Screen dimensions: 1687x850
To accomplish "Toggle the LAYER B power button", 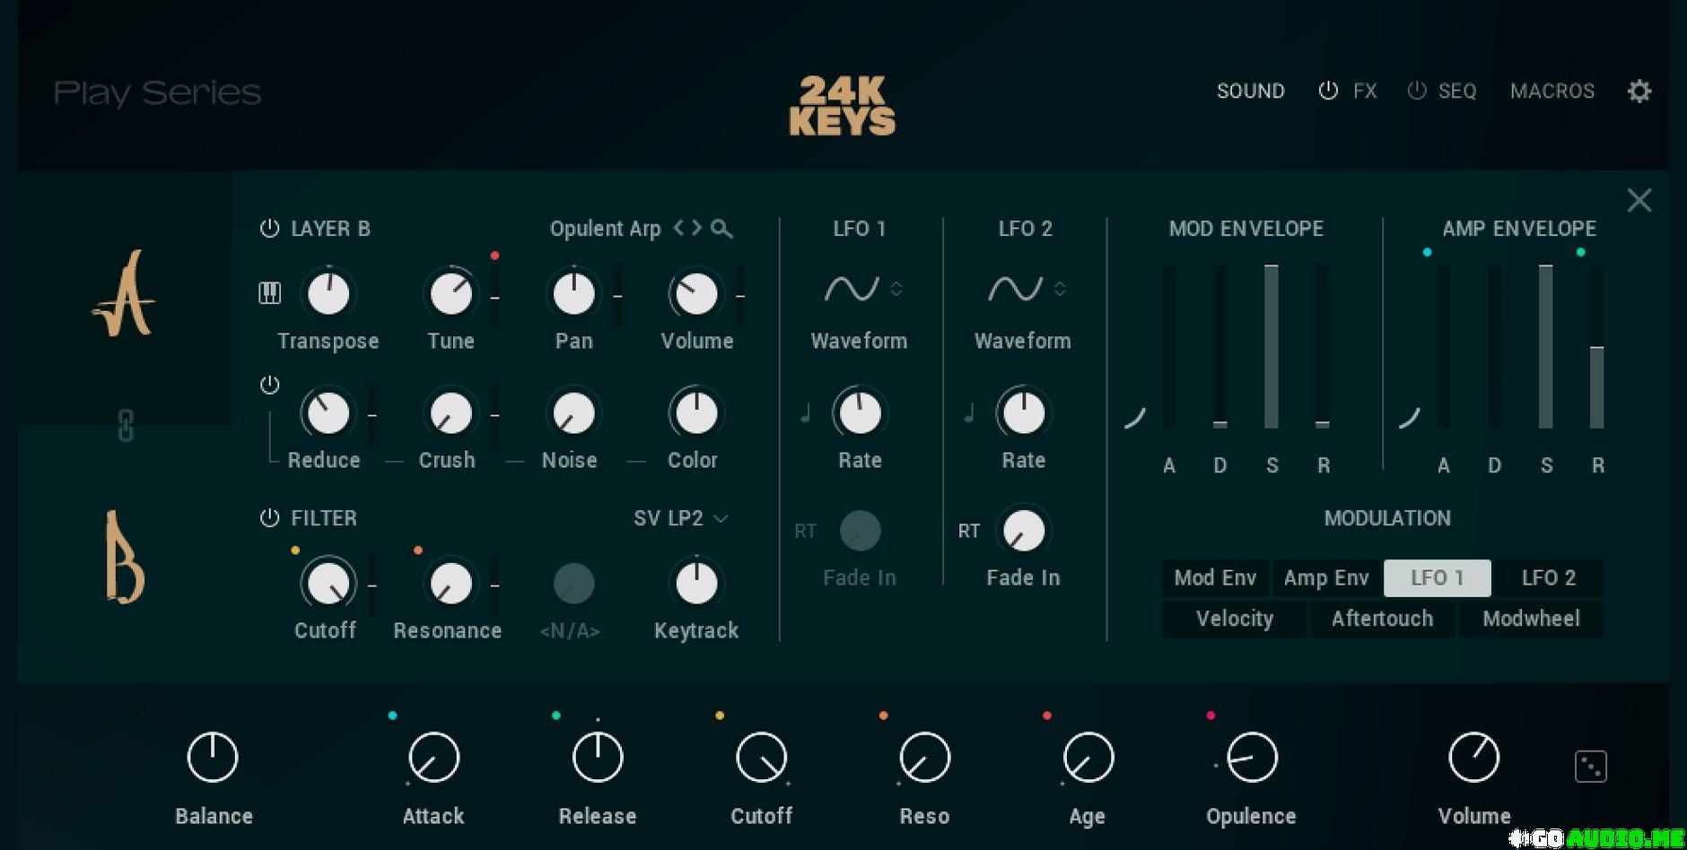I will (269, 229).
